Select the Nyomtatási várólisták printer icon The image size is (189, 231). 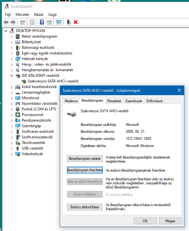pos(18,104)
